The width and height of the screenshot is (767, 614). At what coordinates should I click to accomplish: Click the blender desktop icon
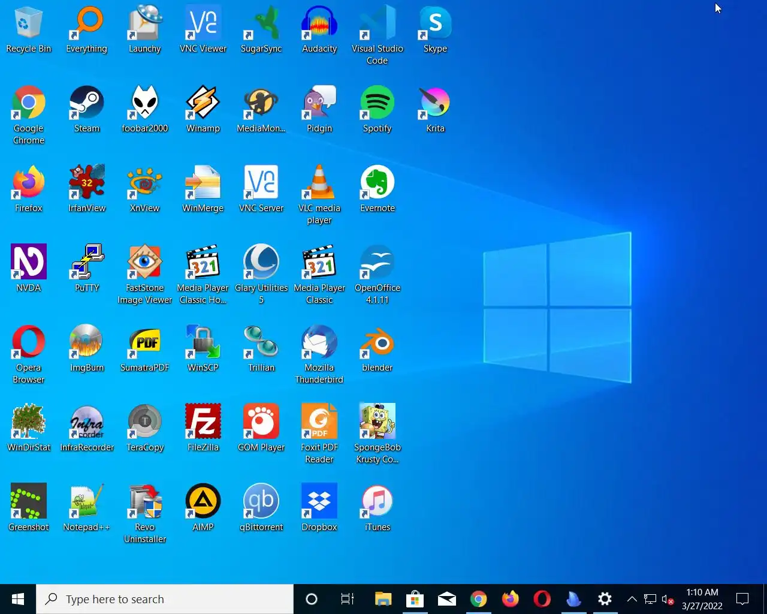click(x=377, y=349)
